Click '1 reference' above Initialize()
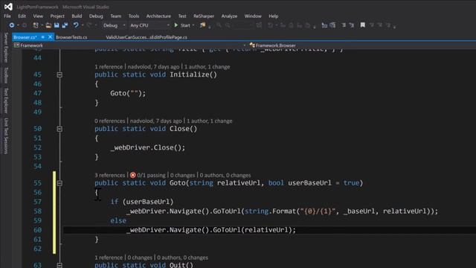The height and width of the screenshot is (268, 476). pos(109,66)
